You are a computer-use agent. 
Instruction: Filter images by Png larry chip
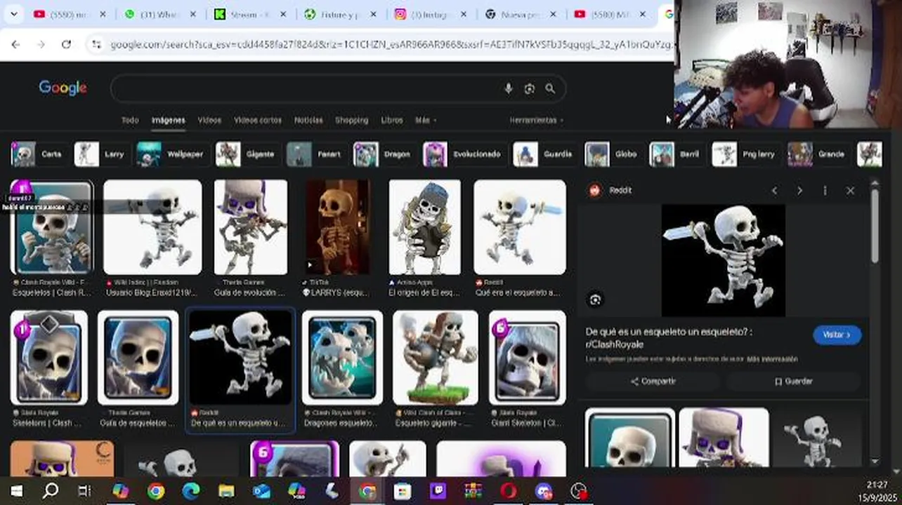[x=745, y=154]
